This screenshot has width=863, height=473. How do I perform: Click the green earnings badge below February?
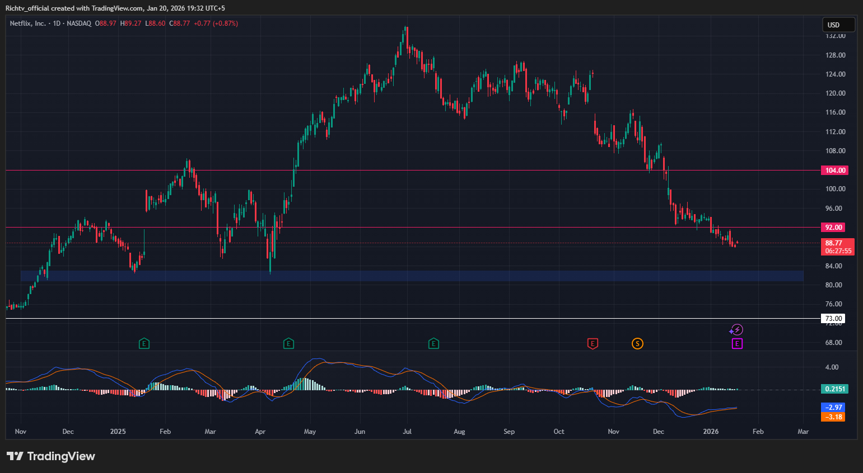pos(144,343)
